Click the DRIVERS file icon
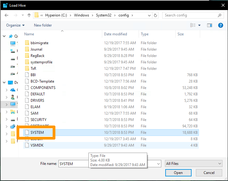Image resolution: width=228 pixels, height=181 pixels. pos(27,101)
